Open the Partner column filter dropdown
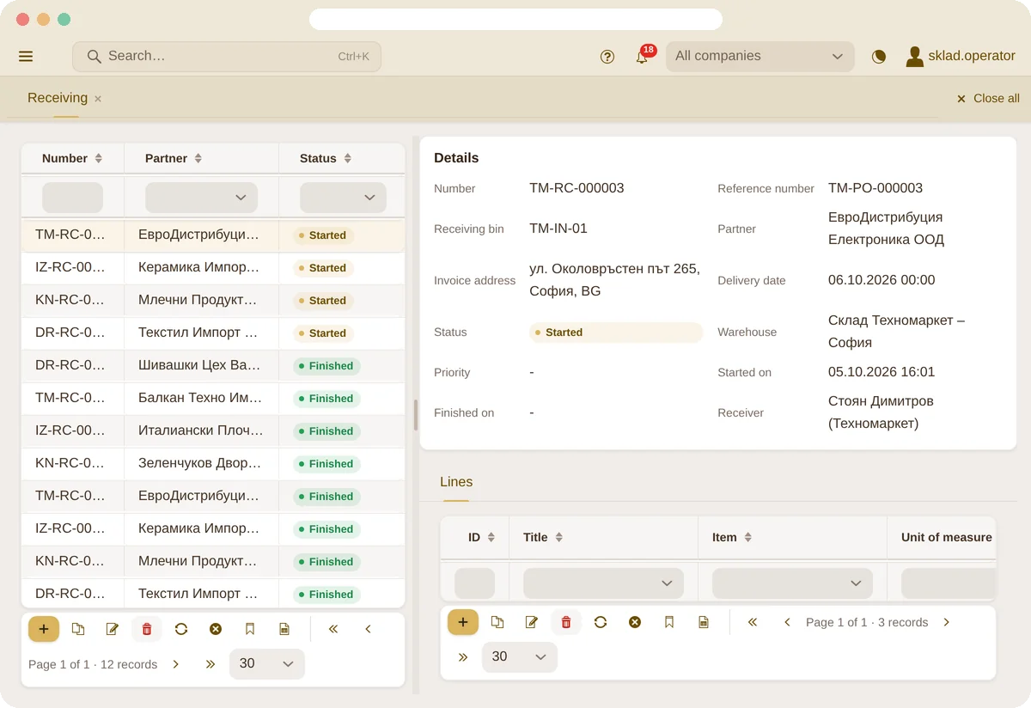This screenshot has height=708, width=1031. (x=201, y=198)
